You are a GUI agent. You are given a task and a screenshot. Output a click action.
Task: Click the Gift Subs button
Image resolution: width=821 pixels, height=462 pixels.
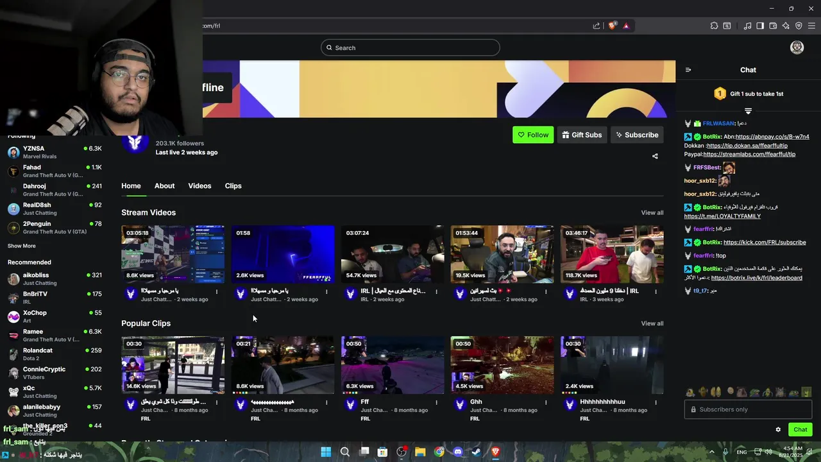582,135
